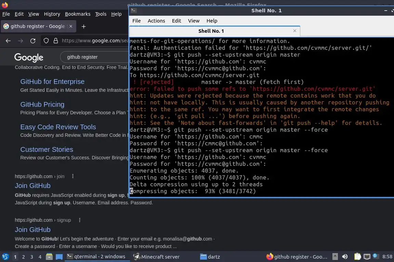Viewport: 394px width, 262px height.
Task: Open Firefox Edit menu
Action: click(x=19, y=14)
